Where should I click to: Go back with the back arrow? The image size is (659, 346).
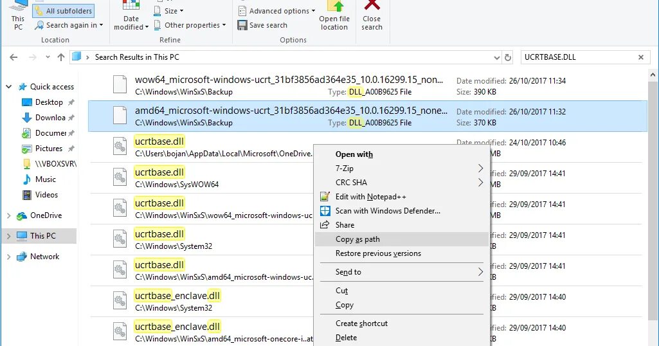click(14, 57)
